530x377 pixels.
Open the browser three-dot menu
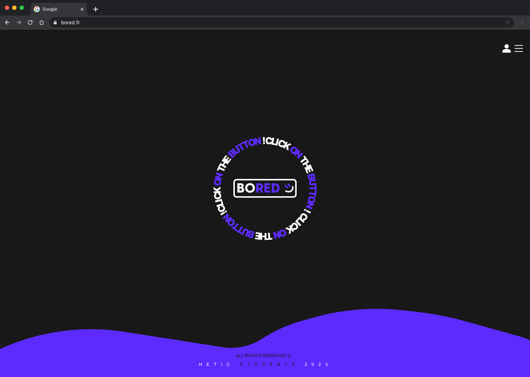click(x=522, y=22)
